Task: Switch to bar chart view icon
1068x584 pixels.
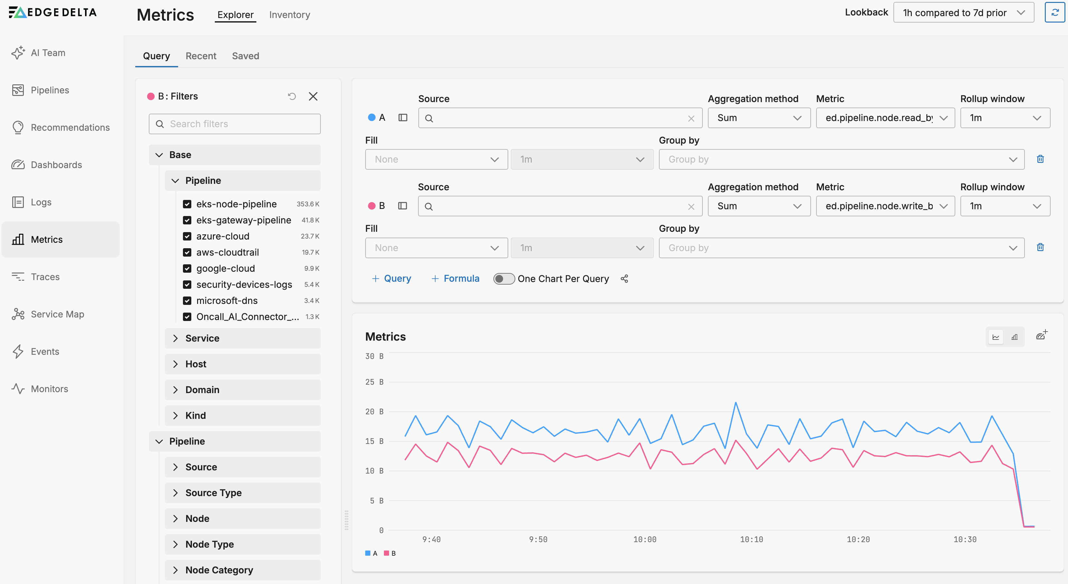Action: pos(1014,337)
